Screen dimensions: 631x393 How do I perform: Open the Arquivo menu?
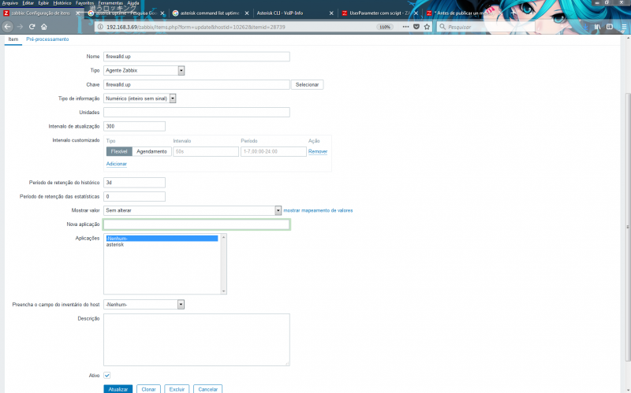[x=10, y=3]
